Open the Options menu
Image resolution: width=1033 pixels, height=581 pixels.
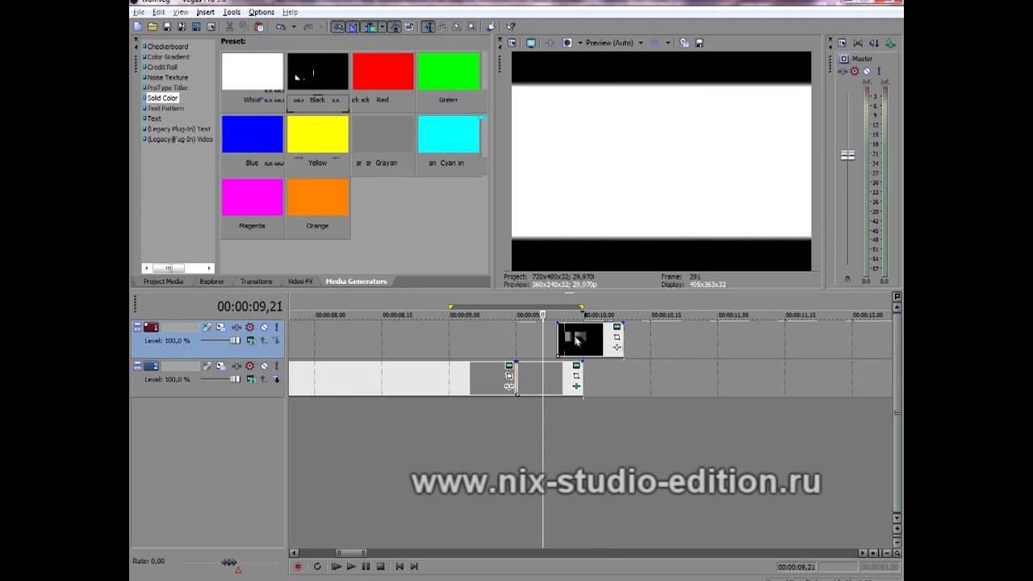[x=261, y=12]
